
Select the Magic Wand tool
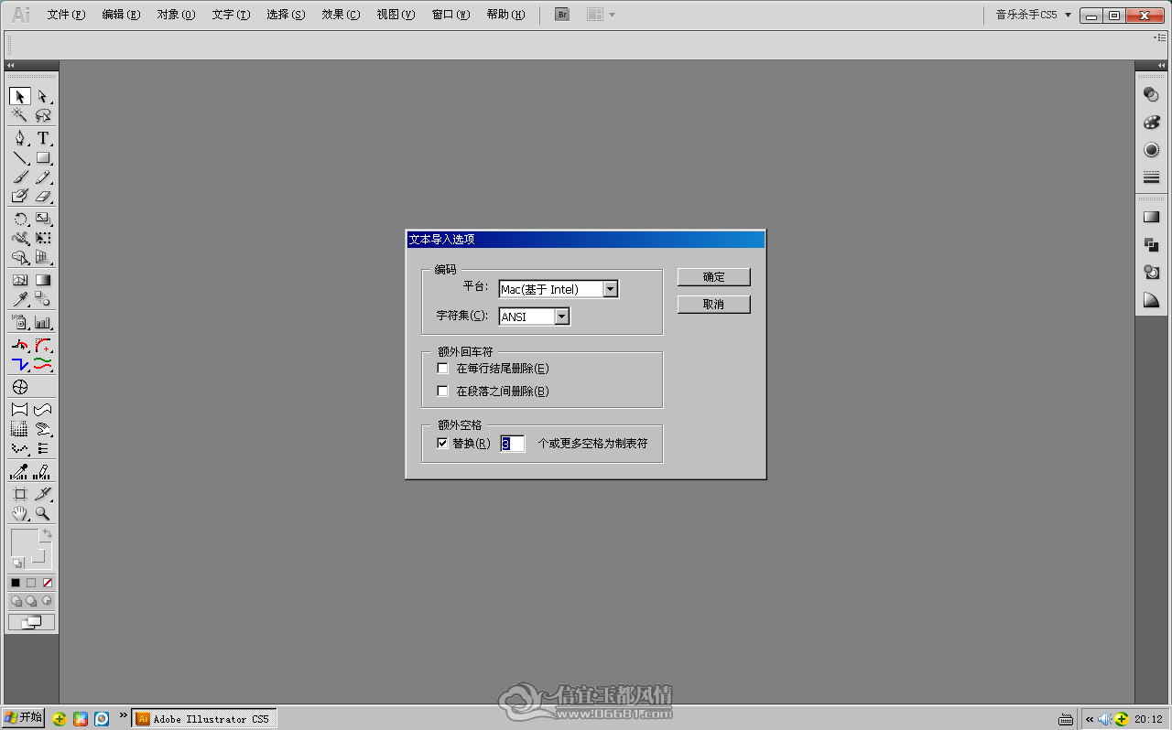pyautogui.click(x=19, y=115)
